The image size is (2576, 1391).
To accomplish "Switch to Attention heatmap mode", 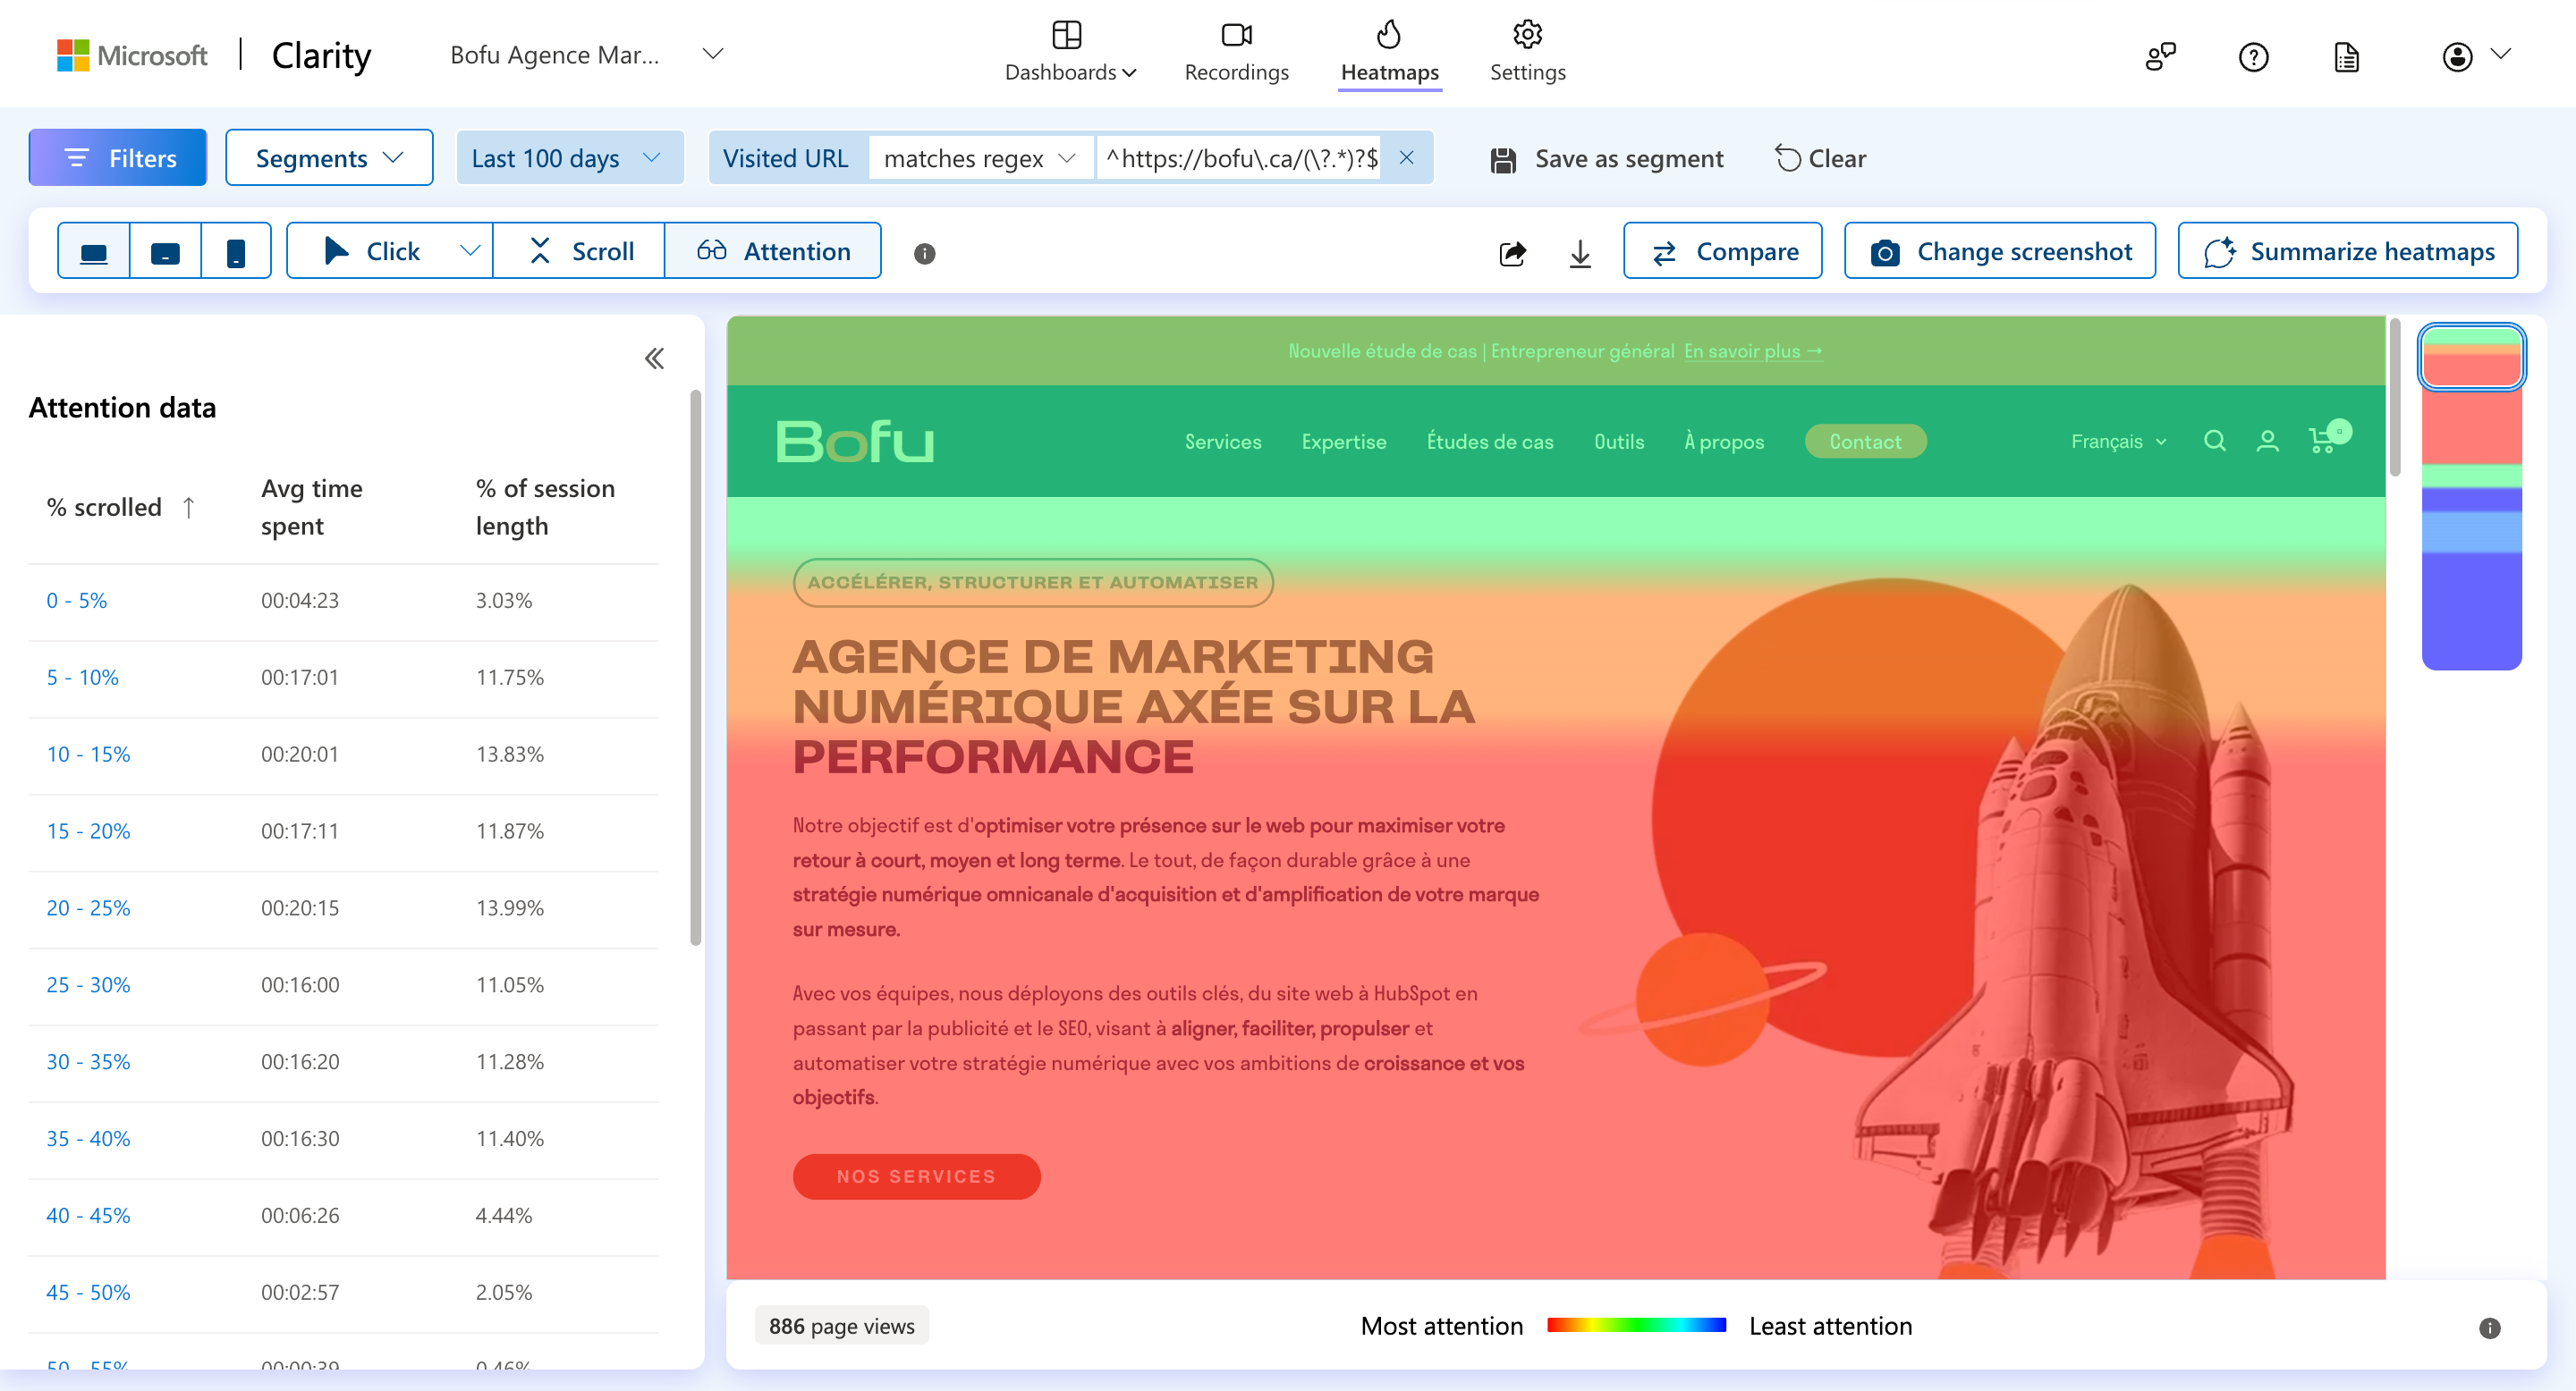I will click(773, 252).
